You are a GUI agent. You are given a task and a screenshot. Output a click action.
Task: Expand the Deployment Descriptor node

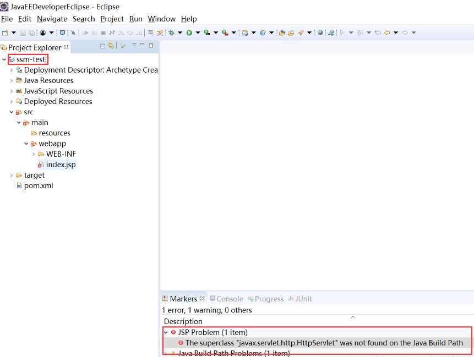tap(12, 70)
